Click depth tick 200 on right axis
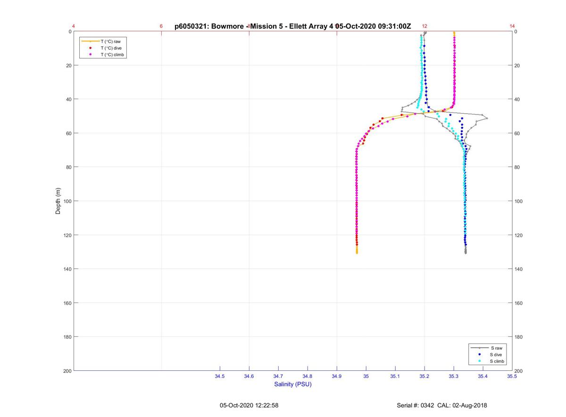566x417 pixels. tap(518, 371)
